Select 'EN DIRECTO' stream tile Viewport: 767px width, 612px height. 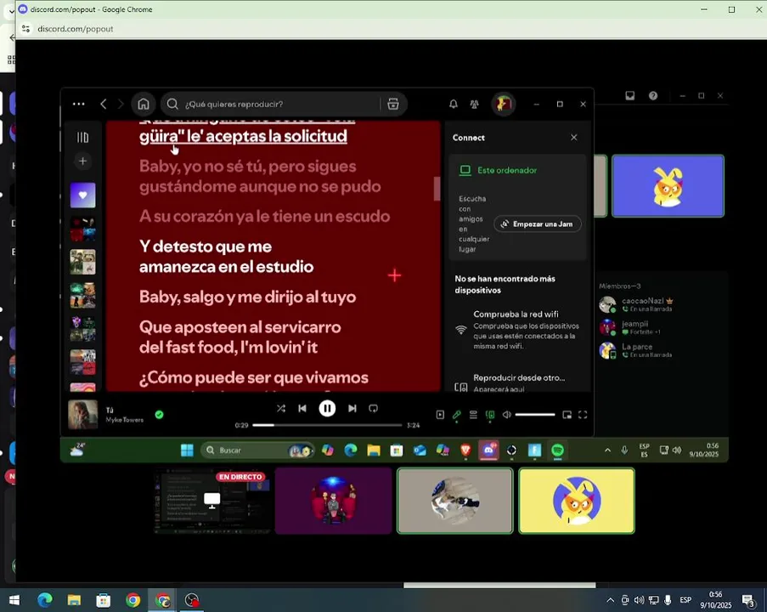coord(211,501)
